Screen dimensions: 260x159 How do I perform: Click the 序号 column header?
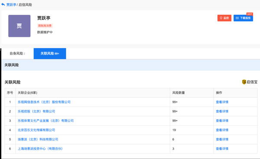(10, 93)
